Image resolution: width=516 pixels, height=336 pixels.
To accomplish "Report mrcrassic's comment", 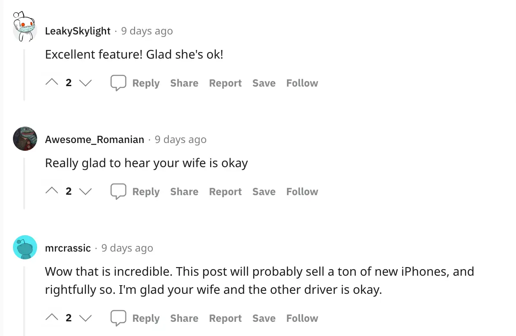I will click(225, 318).
